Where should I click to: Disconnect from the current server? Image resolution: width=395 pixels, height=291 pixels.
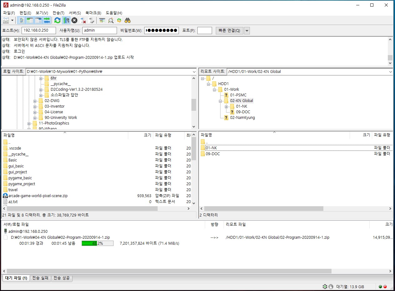click(83, 20)
